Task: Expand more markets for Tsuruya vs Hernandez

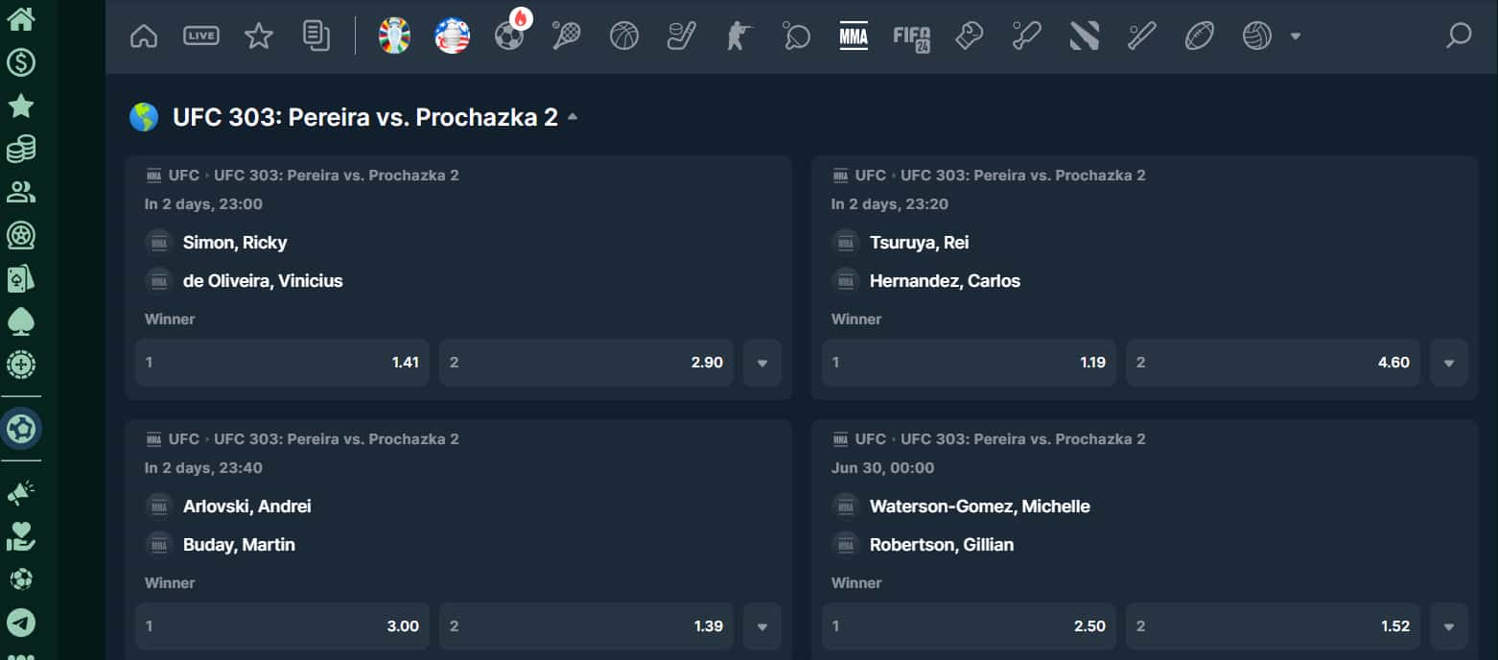Action: tap(1449, 363)
